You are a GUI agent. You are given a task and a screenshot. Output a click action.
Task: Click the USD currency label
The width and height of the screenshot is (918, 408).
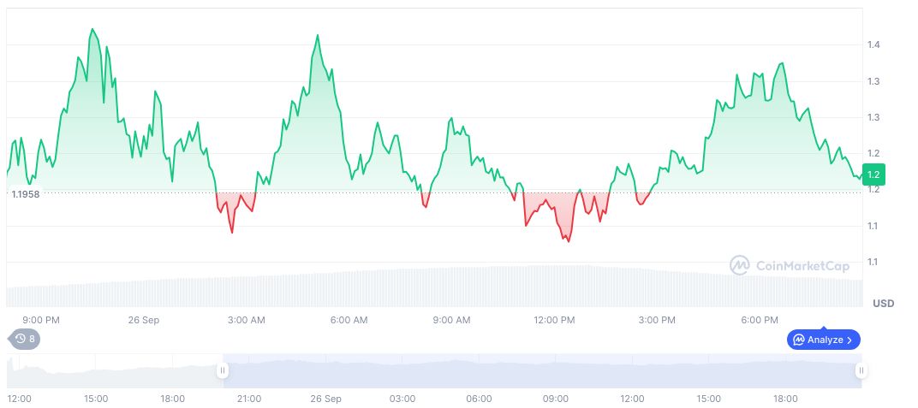[x=883, y=304]
